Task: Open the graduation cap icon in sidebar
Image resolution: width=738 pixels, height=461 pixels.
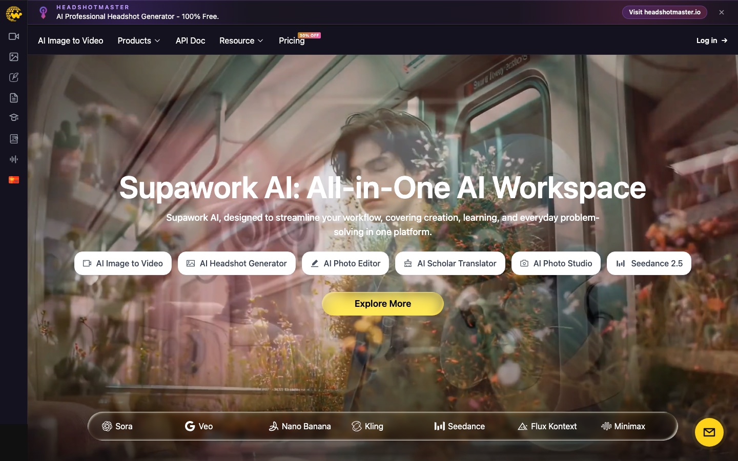Action: (x=14, y=118)
